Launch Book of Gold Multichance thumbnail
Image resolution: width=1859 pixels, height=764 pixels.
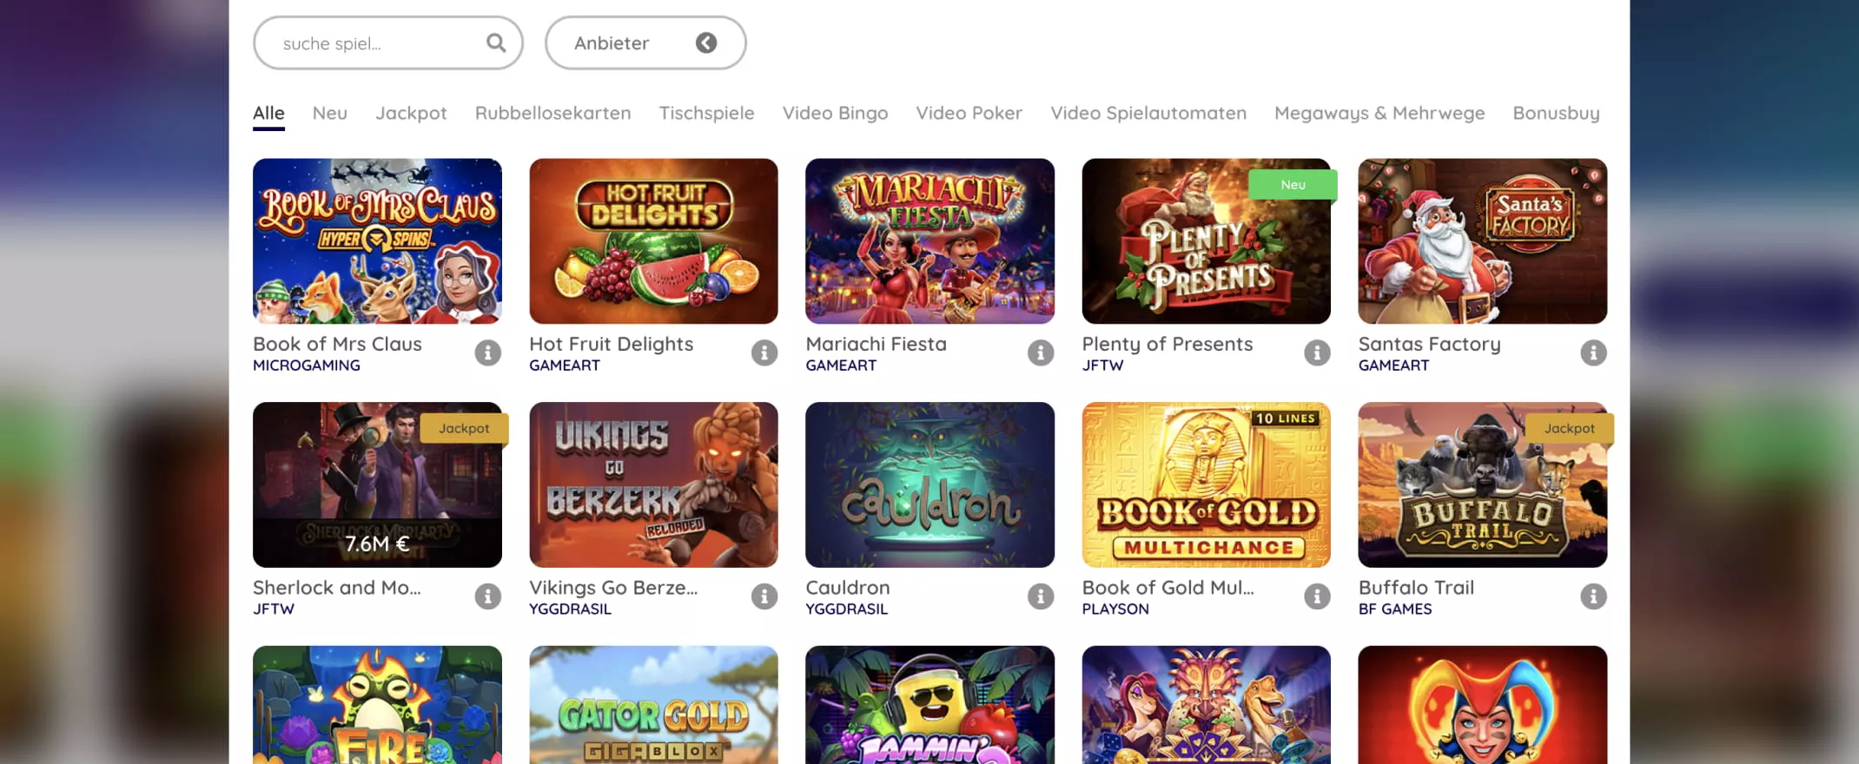[1206, 484]
